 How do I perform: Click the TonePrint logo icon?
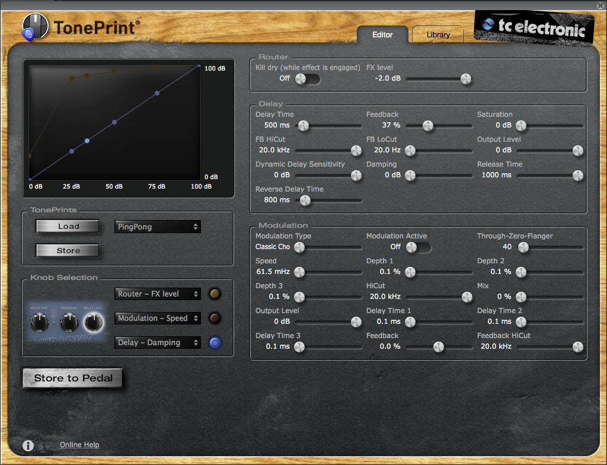[x=35, y=27]
